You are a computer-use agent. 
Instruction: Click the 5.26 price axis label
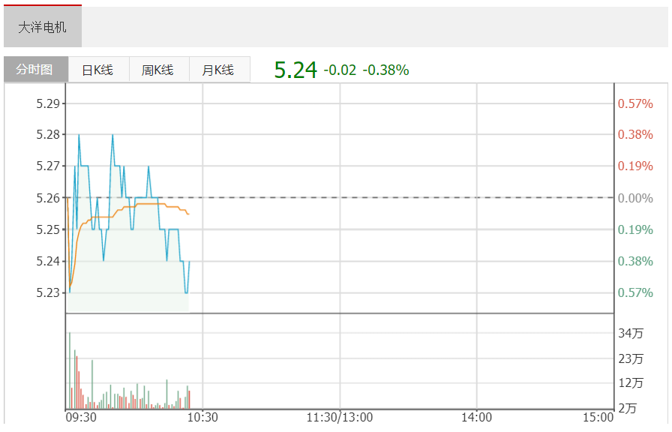click(48, 198)
